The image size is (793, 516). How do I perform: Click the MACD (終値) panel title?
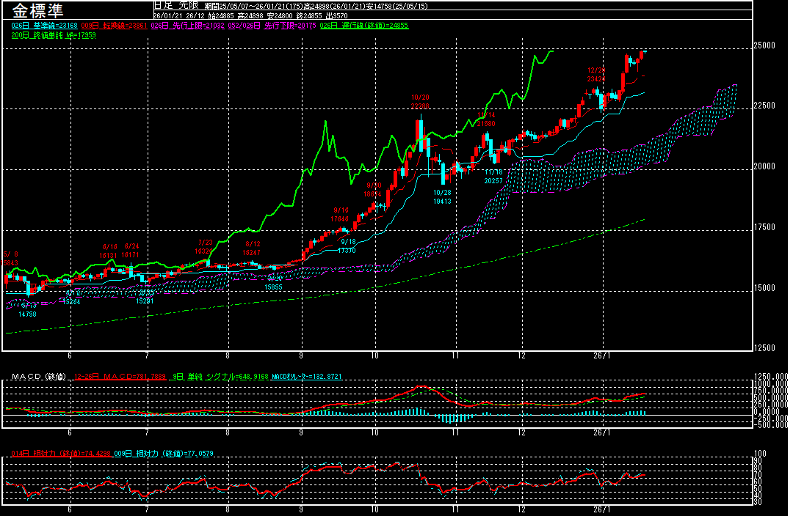tap(38, 377)
